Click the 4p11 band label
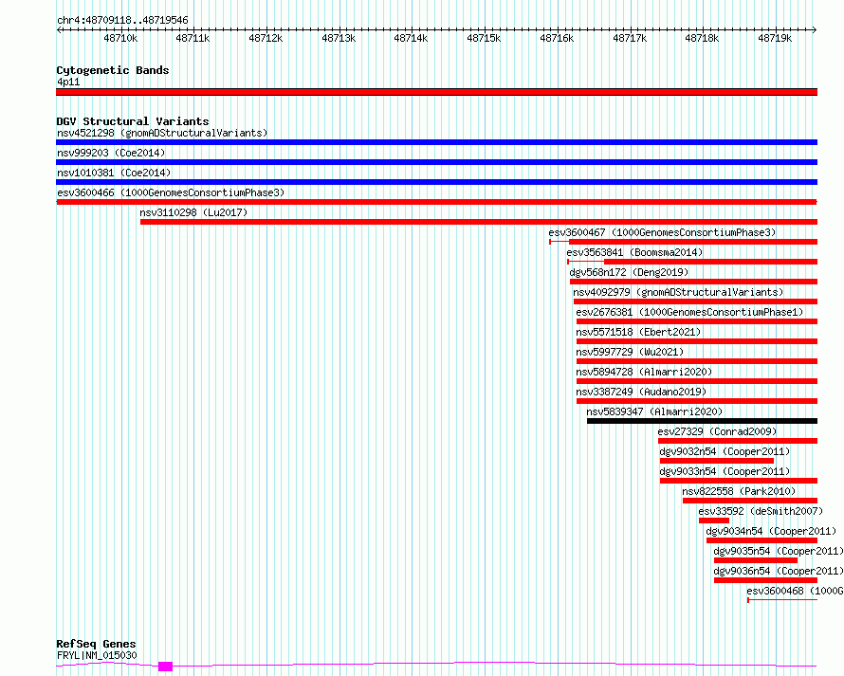Screen dimensions: 844x676 point(68,82)
